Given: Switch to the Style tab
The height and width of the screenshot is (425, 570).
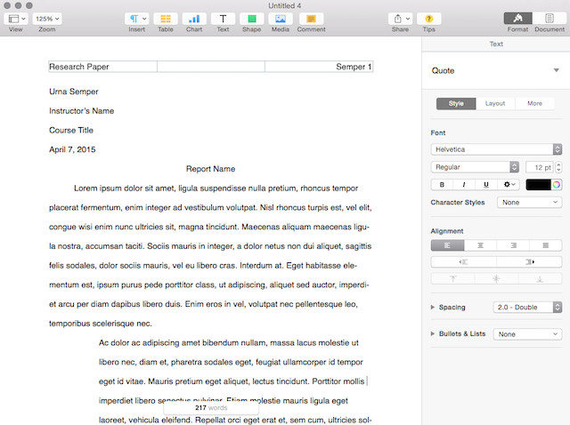Looking at the screenshot, I should 456,103.
